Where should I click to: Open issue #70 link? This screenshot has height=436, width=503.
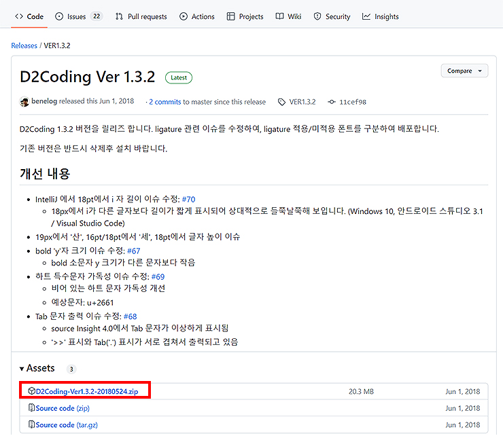189,200
